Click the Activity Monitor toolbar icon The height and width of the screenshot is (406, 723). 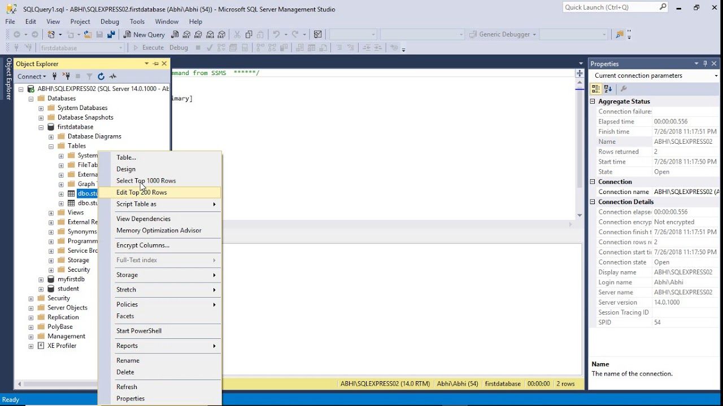tap(318, 34)
